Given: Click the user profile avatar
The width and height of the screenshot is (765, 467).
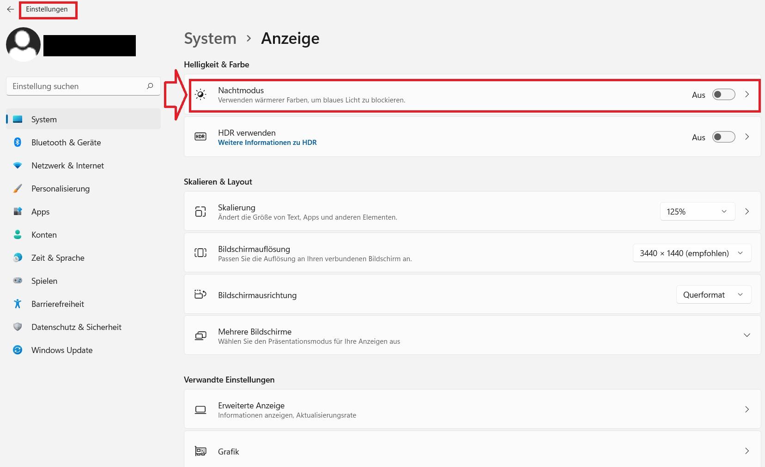Looking at the screenshot, I should (x=23, y=44).
